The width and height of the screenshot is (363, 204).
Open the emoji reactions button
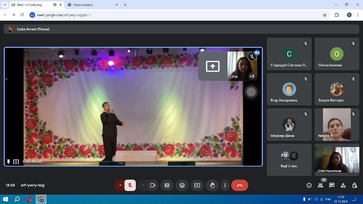[x=182, y=185]
